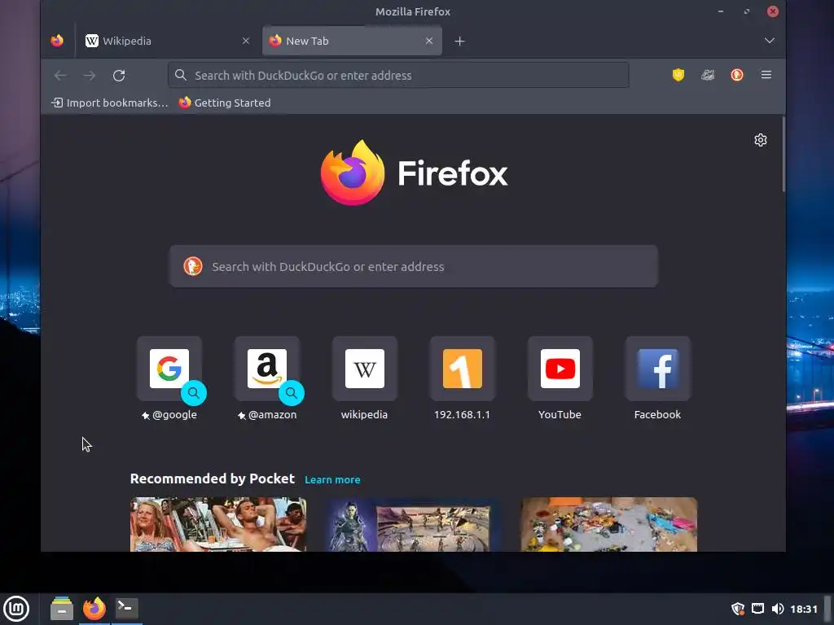The image size is (834, 625).
Task: Open the Facebook shortcut tile
Action: coord(658,369)
